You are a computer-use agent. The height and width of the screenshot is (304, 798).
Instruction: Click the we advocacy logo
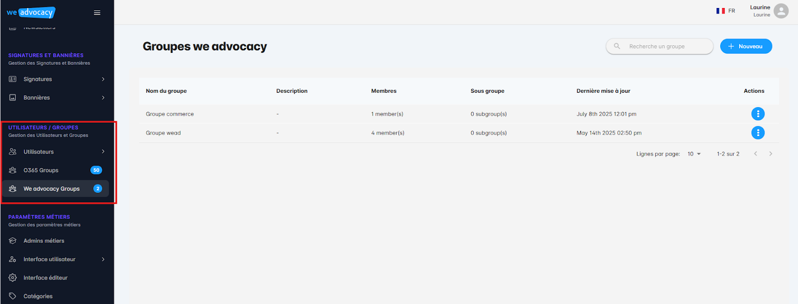[30, 12]
